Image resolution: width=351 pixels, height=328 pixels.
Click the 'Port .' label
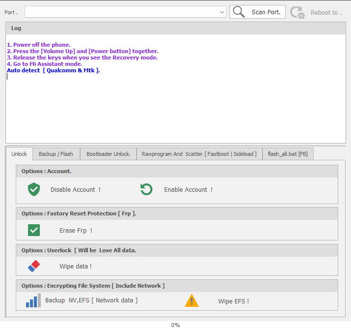click(11, 12)
